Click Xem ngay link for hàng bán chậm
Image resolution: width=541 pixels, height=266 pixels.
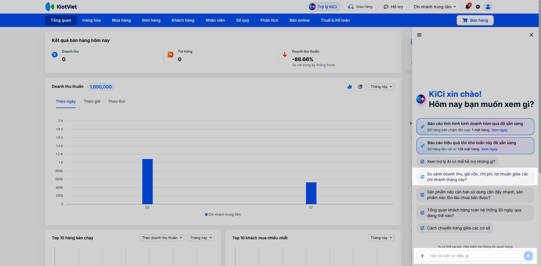click(x=499, y=130)
